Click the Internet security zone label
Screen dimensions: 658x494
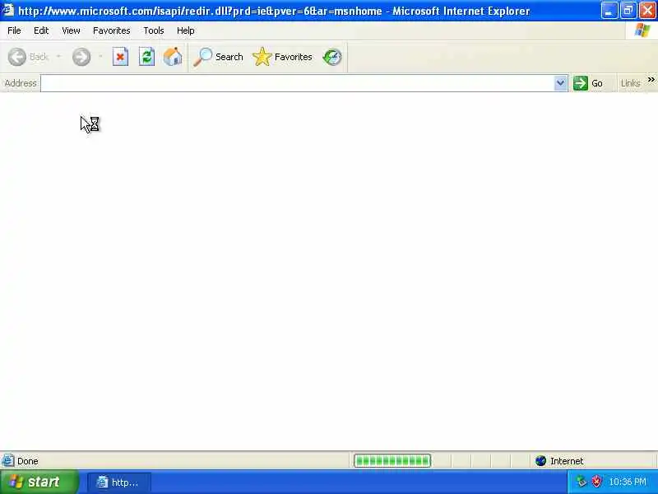coord(567,461)
